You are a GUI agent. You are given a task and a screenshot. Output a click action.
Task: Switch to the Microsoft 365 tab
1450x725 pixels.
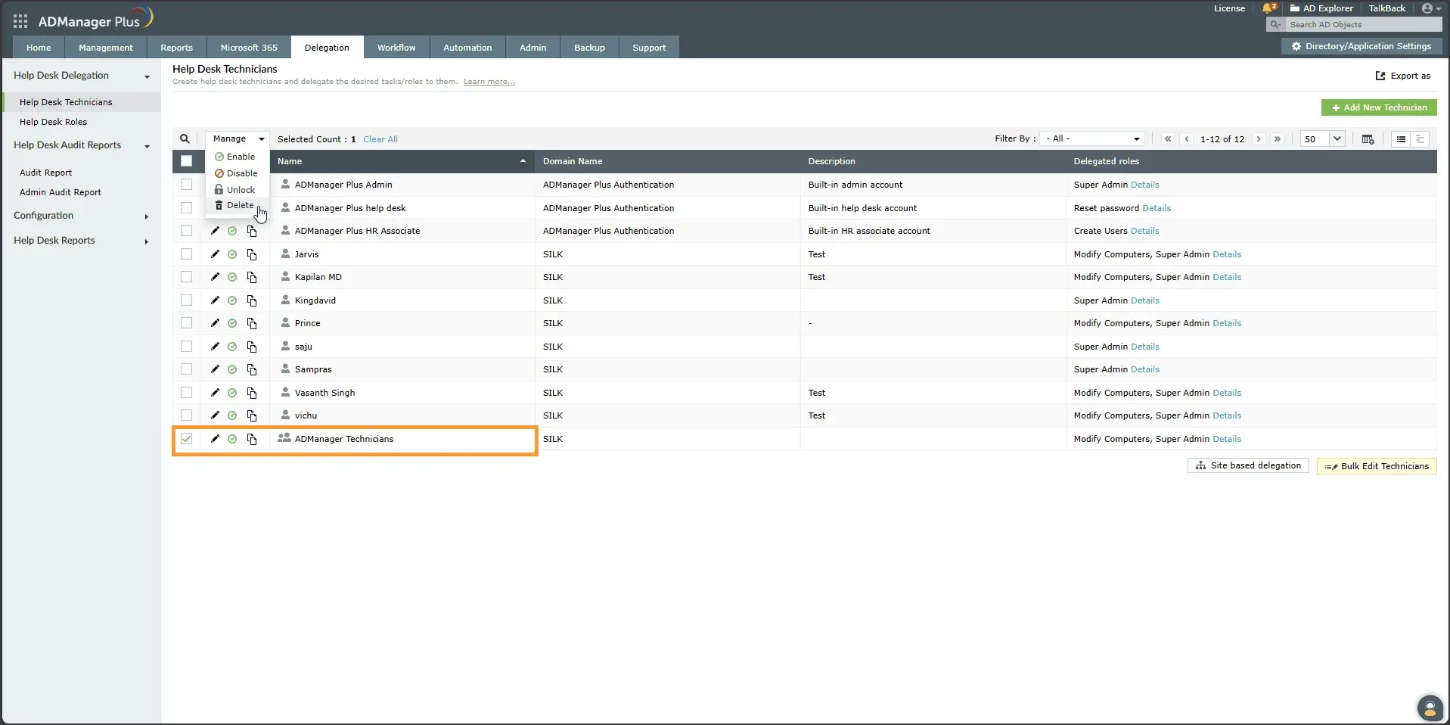[x=249, y=47]
